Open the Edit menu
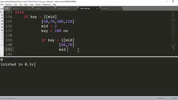The width and height of the screenshot is (178, 100). point(2,4)
